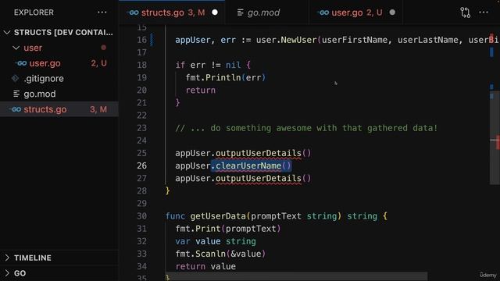Click the 3, M badge on structs.go row
Viewport: 500px width, 281px height.
[x=98, y=109]
